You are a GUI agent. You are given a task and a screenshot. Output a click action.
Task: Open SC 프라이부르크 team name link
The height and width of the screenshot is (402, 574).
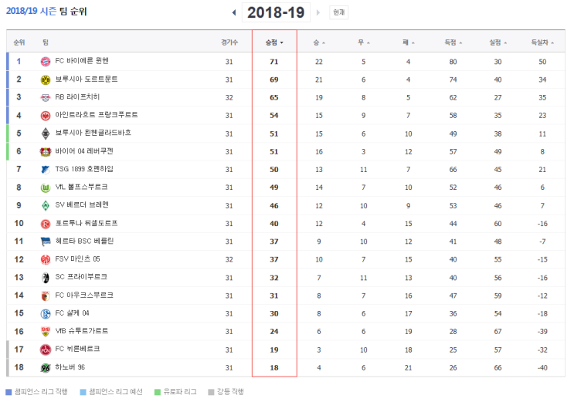point(81,277)
